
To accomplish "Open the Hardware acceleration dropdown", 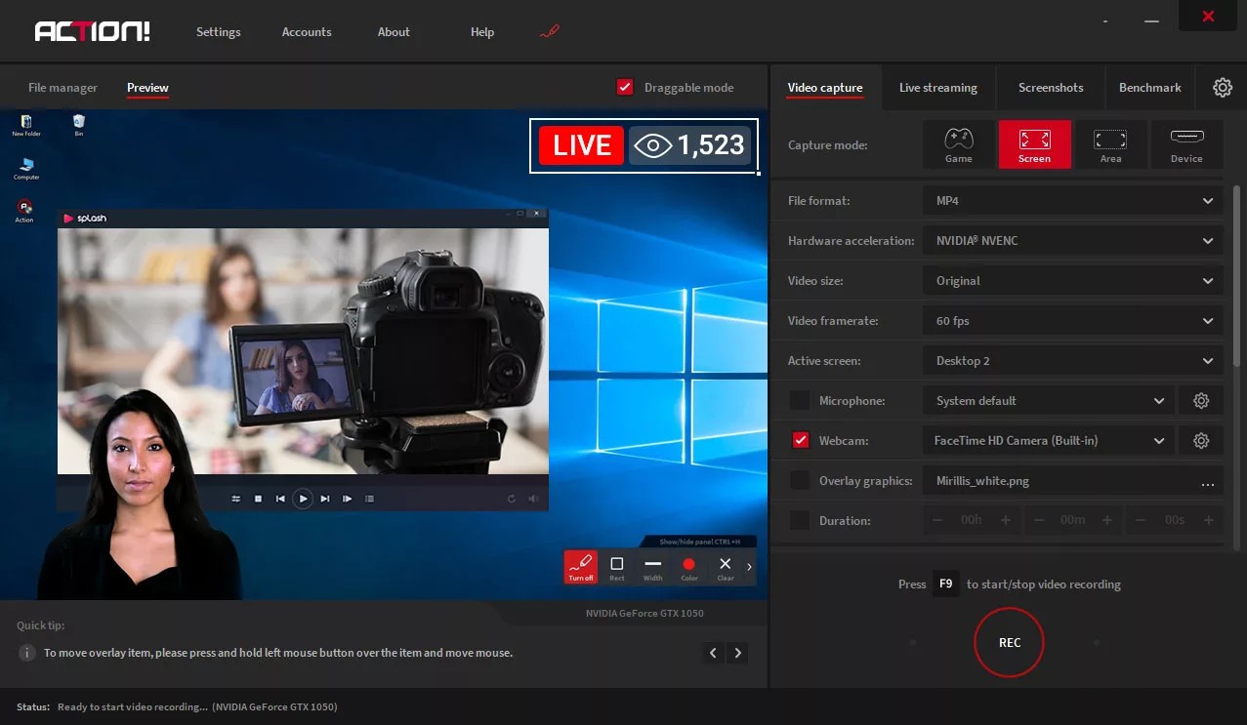I will pos(1073,241).
